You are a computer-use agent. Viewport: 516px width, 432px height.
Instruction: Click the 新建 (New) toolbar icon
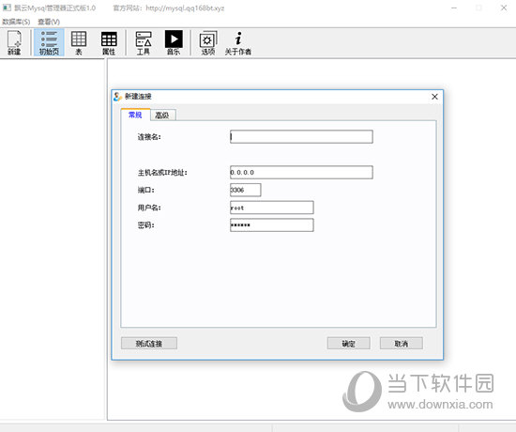[x=14, y=42]
